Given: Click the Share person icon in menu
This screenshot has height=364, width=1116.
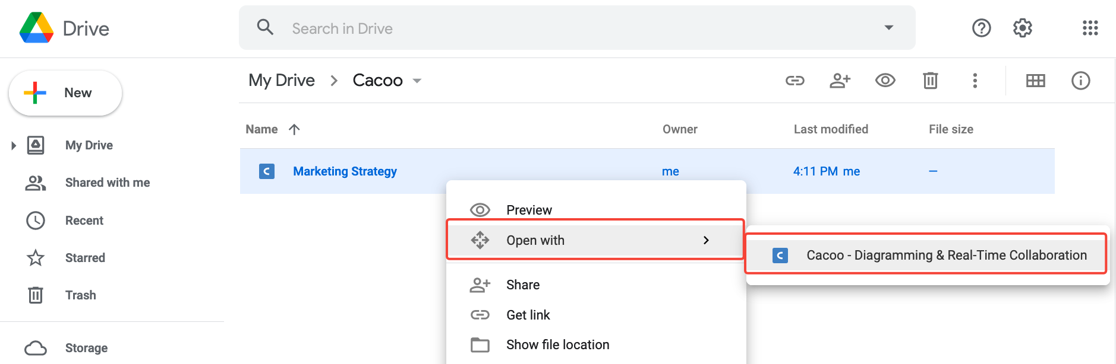Looking at the screenshot, I should [x=480, y=285].
